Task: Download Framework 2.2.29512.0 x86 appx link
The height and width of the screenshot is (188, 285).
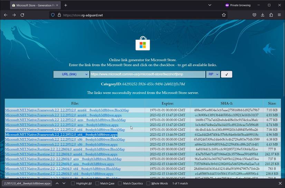Action: [61, 144]
